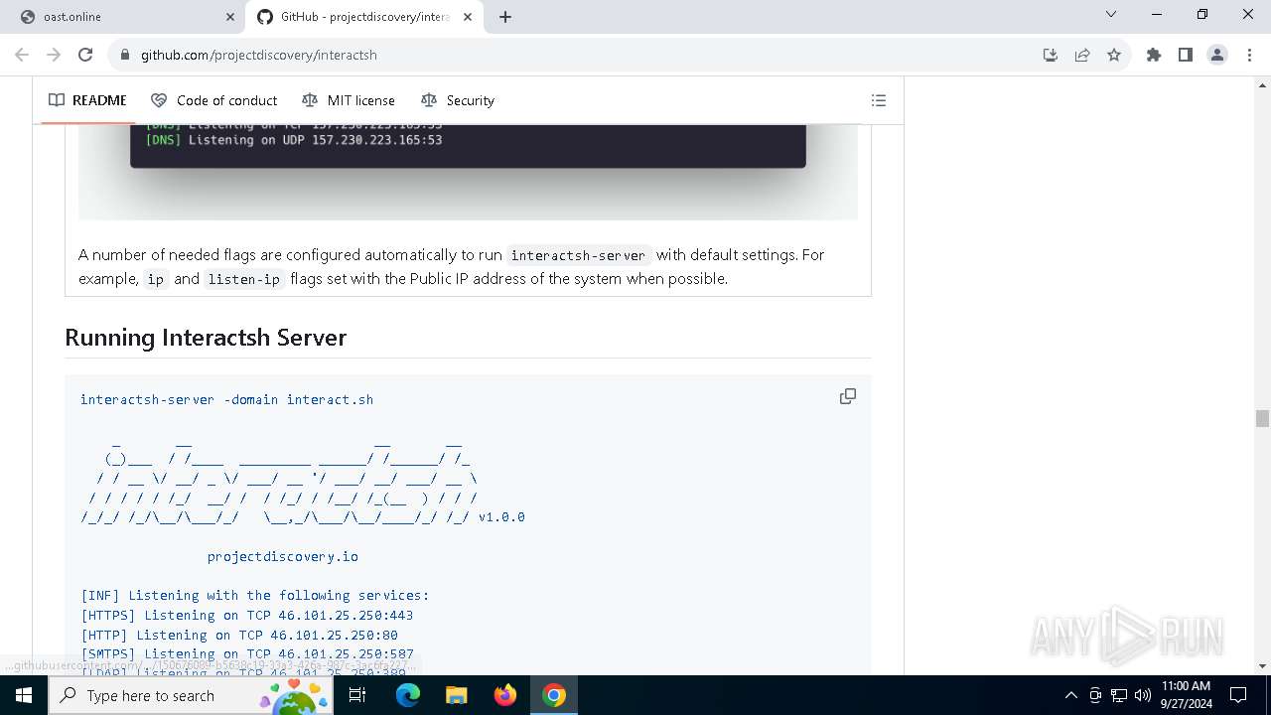Open the network status tray icon
This screenshot has width=1271, height=715.
pyautogui.click(x=1119, y=695)
